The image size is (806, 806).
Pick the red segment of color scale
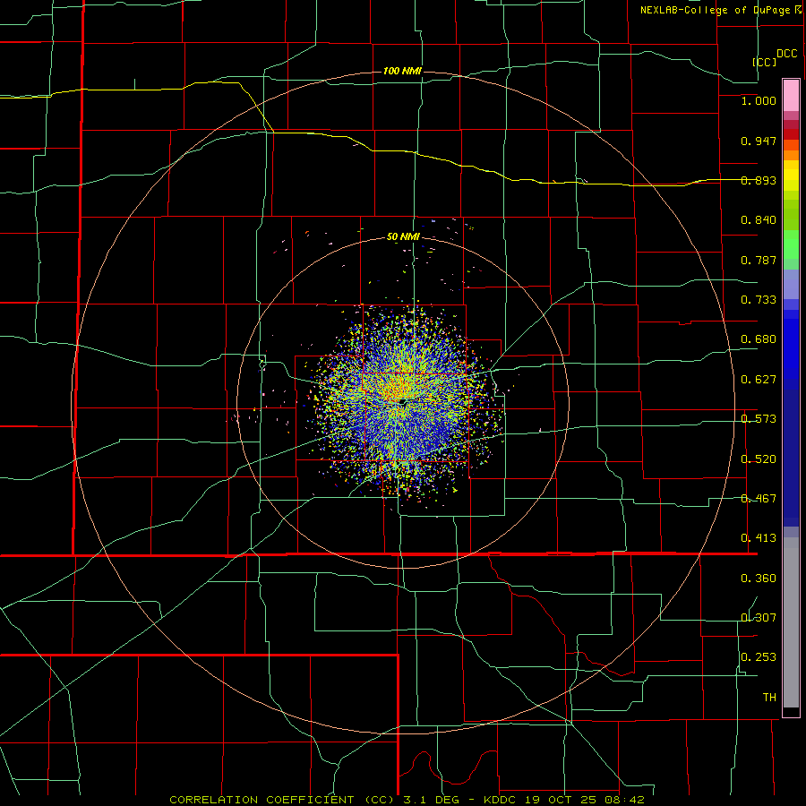[x=791, y=134]
